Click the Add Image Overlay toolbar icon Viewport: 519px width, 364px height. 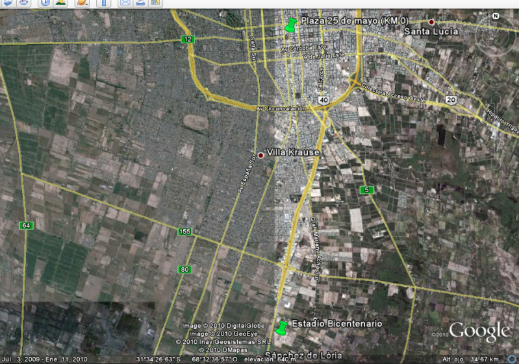click(6, 3)
